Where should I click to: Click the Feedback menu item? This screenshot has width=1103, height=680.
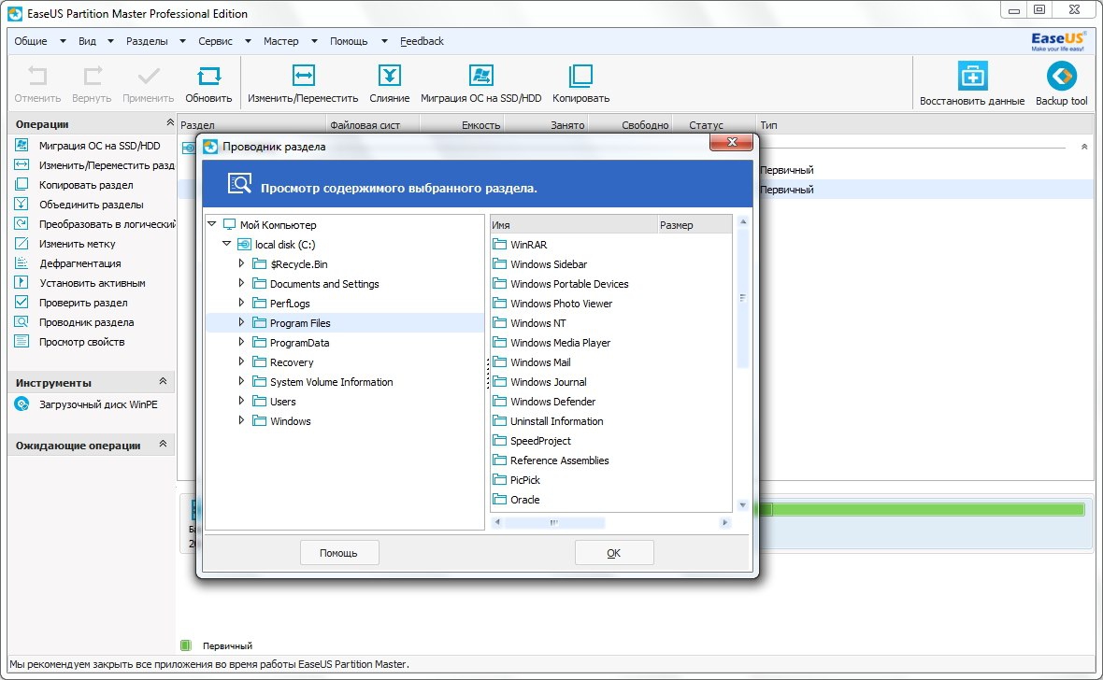pyautogui.click(x=423, y=41)
